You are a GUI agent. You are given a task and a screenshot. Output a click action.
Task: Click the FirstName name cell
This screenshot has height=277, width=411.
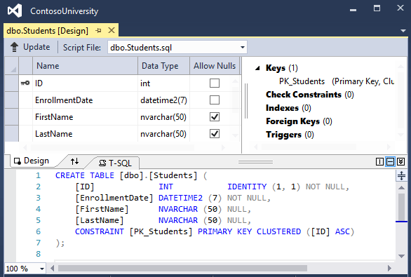[x=85, y=117]
